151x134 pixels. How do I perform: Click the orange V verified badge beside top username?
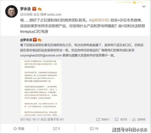point(34,9)
